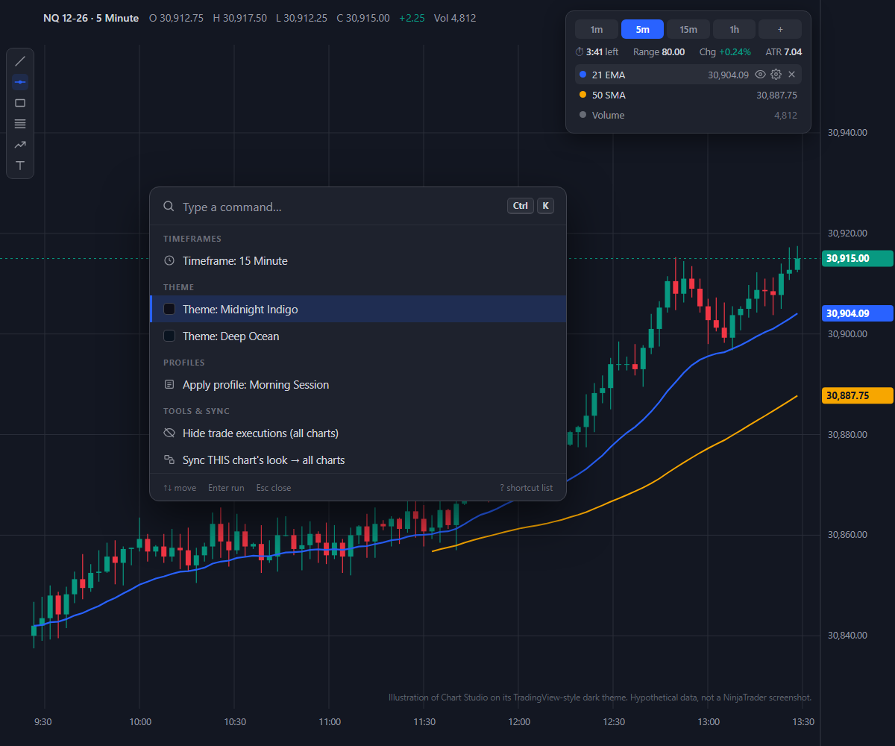Click the clock icon beside Timeframe: 15 Minute
895x746 pixels.
tap(169, 261)
